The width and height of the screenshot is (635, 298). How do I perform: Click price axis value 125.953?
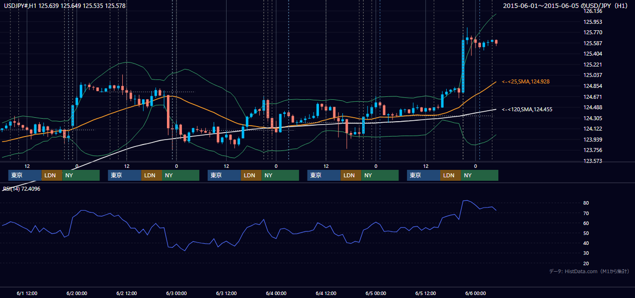click(x=593, y=22)
